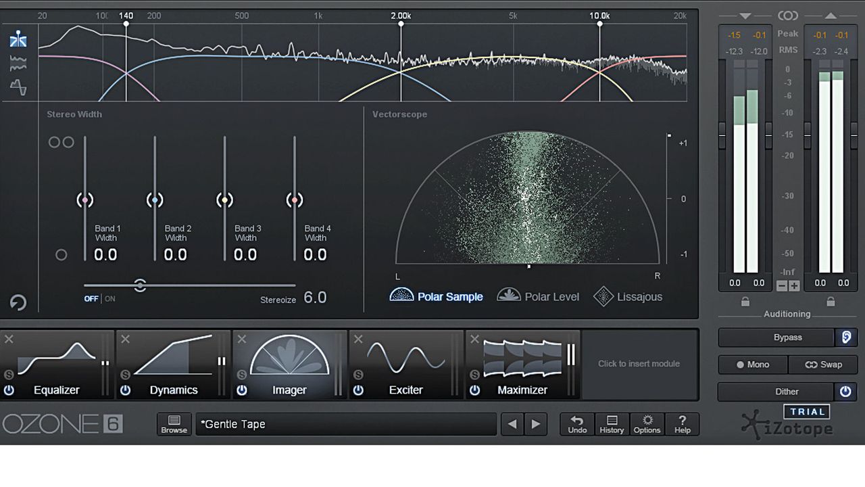Screen dimensions: 865x487
Task: Click the single circle below width sliders
Action: coord(61,255)
